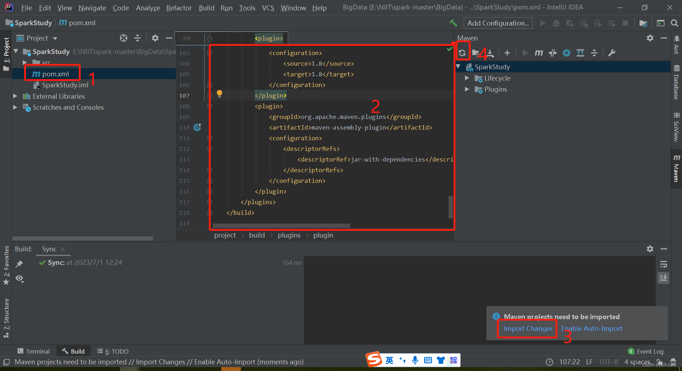The height and width of the screenshot is (371, 682).
Task: Open Build panel gear options
Action: tap(650, 249)
